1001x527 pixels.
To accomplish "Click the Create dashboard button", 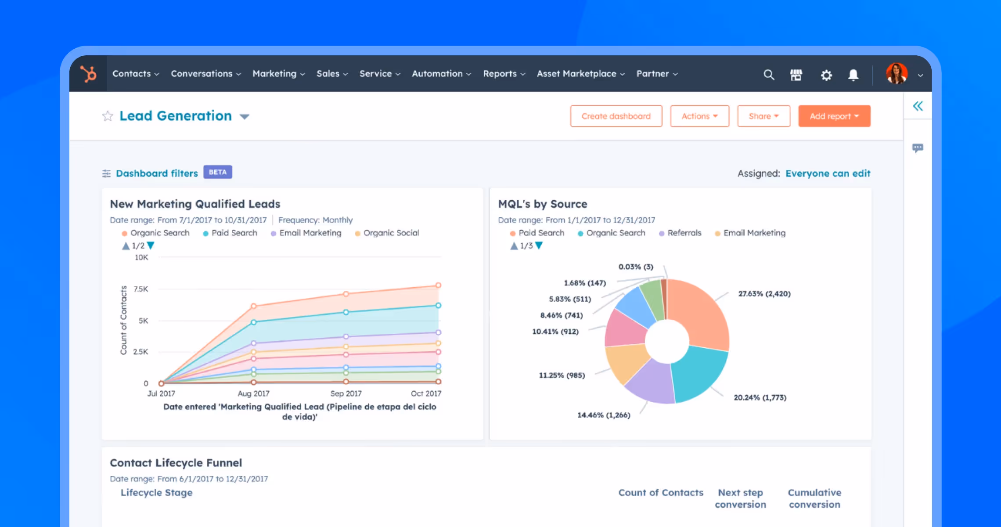I will pyautogui.click(x=616, y=116).
